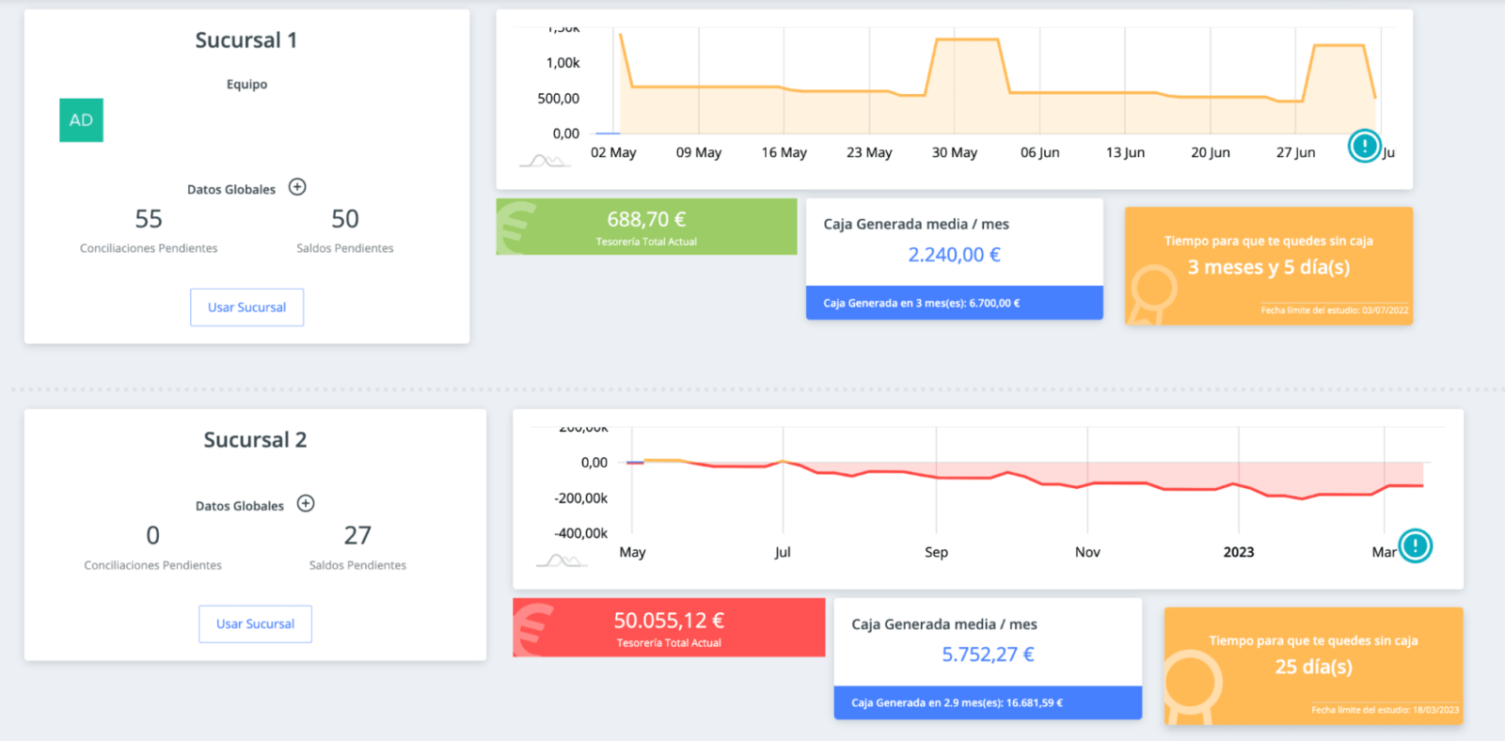Click the Equipo label
1505x741 pixels.
246,85
